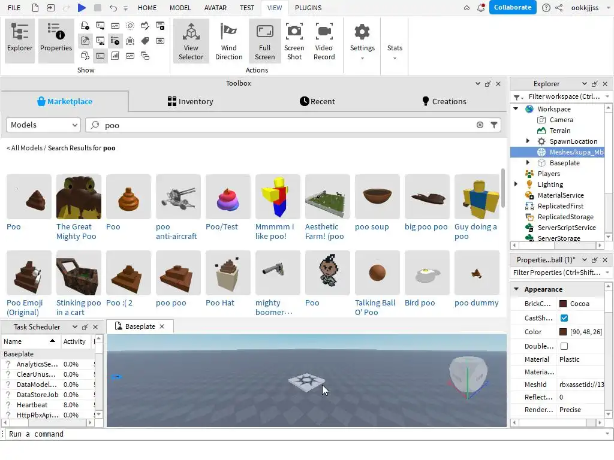The height and width of the screenshot is (460, 614).
Task: Open the Help question-mark icon
Action: (x=546, y=8)
